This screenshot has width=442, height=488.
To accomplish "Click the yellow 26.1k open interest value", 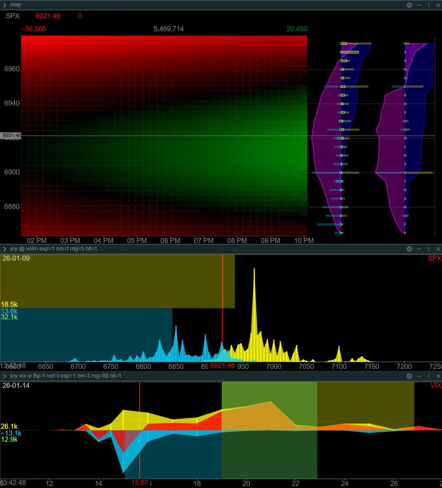I will (9, 427).
